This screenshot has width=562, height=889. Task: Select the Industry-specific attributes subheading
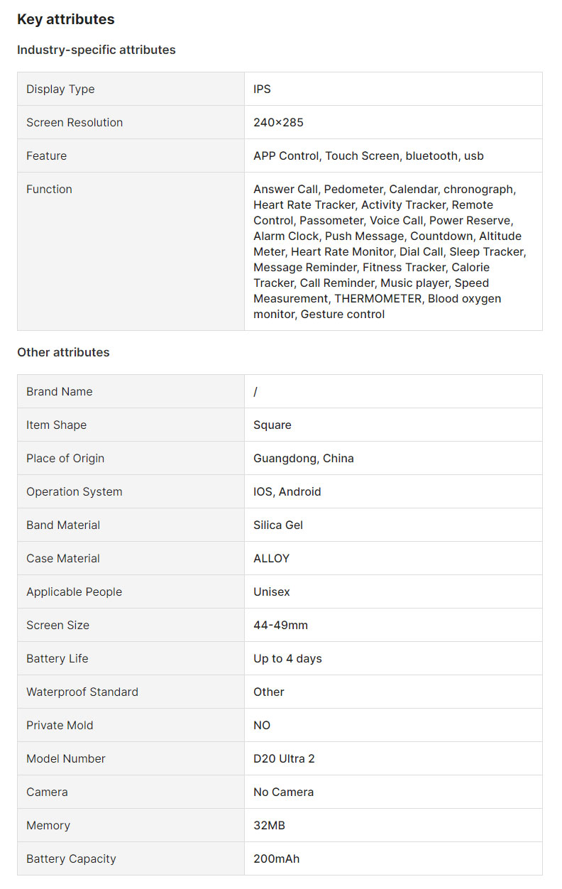pyautogui.click(x=96, y=50)
